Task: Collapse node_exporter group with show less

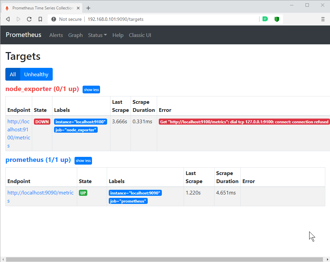Action: (x=91, y=89)
